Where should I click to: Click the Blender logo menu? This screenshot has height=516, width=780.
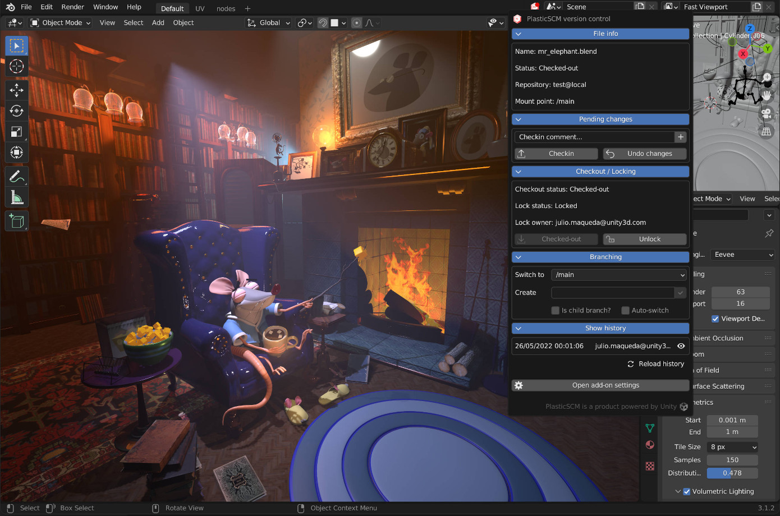[x=10, y=7]
